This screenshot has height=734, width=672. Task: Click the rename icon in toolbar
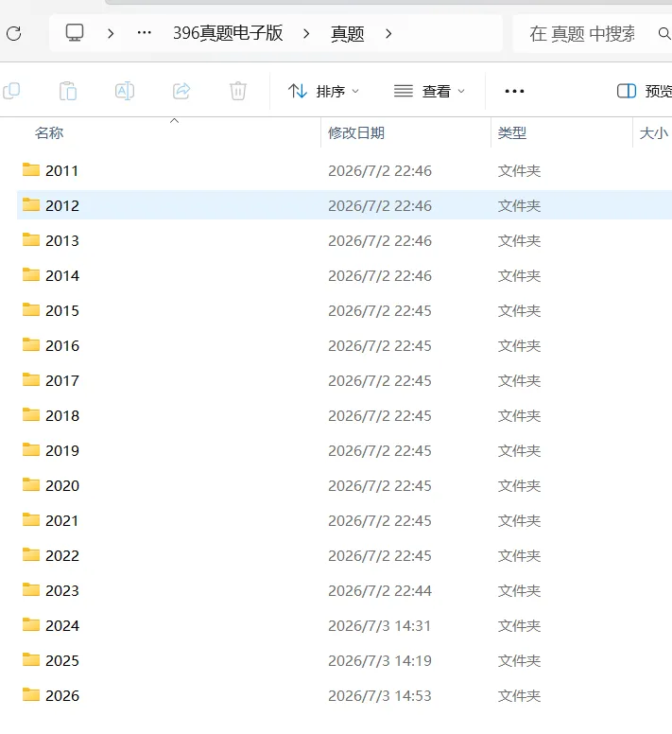125,91
